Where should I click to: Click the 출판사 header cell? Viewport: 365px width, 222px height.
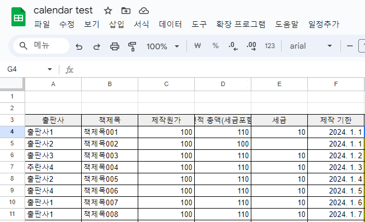point(53,120)
